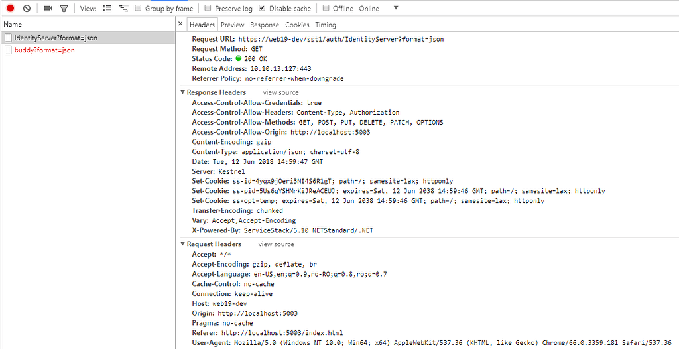Close the request details pane

pyautogui.click(x=181, y=25)
